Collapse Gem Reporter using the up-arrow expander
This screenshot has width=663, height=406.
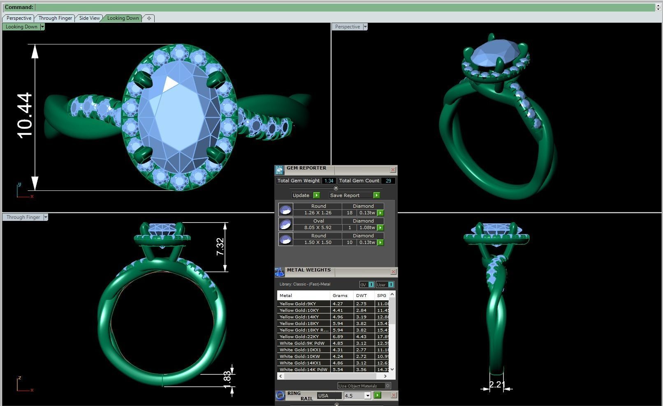point(336,188)
